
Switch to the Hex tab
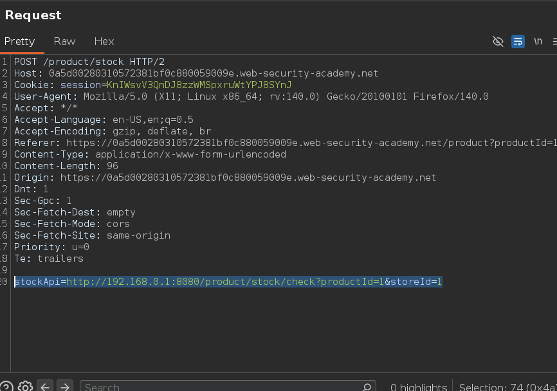click(x=104, y=42)
